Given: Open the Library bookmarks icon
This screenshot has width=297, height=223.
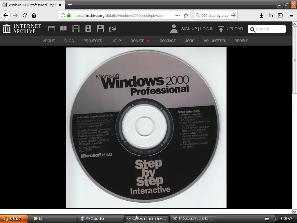Looking at the screenshot, I should pos(271,15).
